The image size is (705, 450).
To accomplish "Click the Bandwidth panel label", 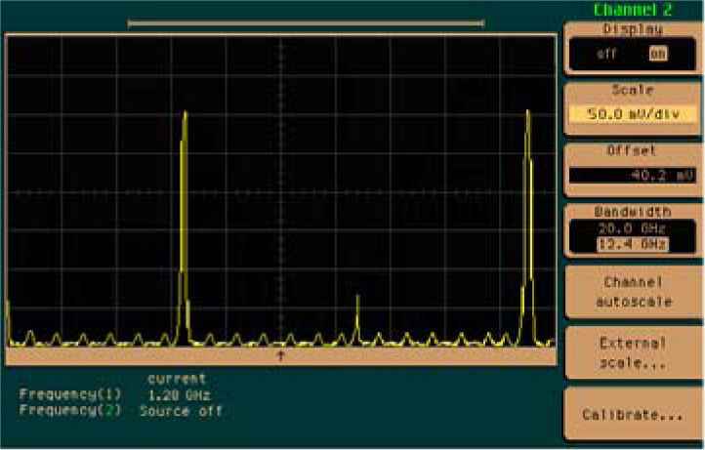I will [x=634, y=212].
